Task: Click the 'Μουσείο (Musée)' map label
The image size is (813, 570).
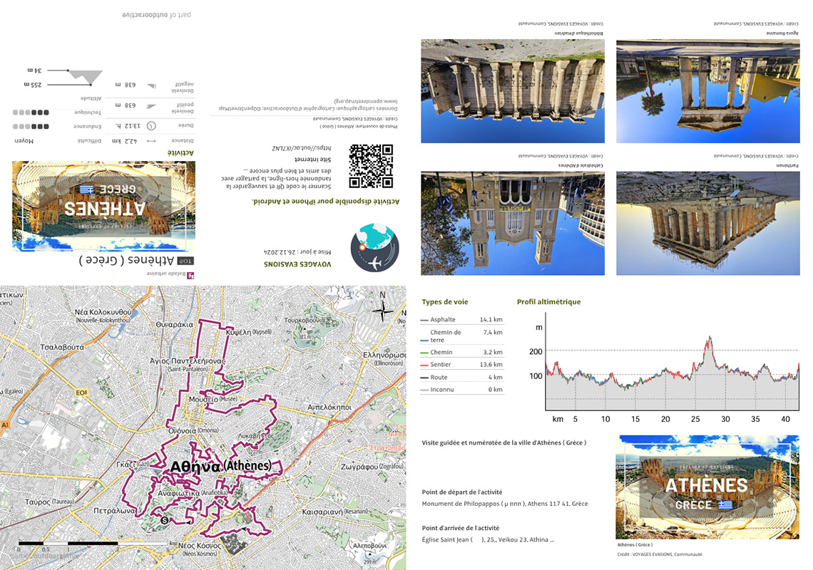Action: [x=213, y=400]
